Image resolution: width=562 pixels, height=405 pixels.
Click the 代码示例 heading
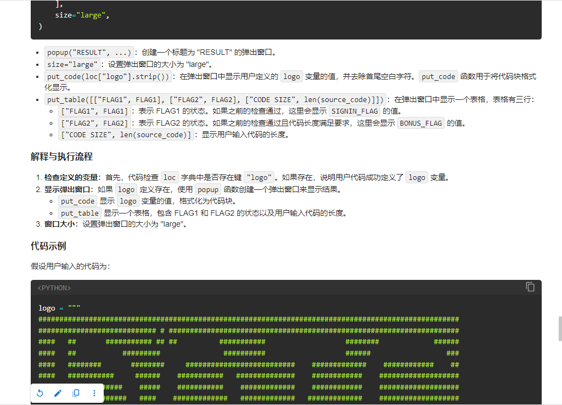point(48,246)
